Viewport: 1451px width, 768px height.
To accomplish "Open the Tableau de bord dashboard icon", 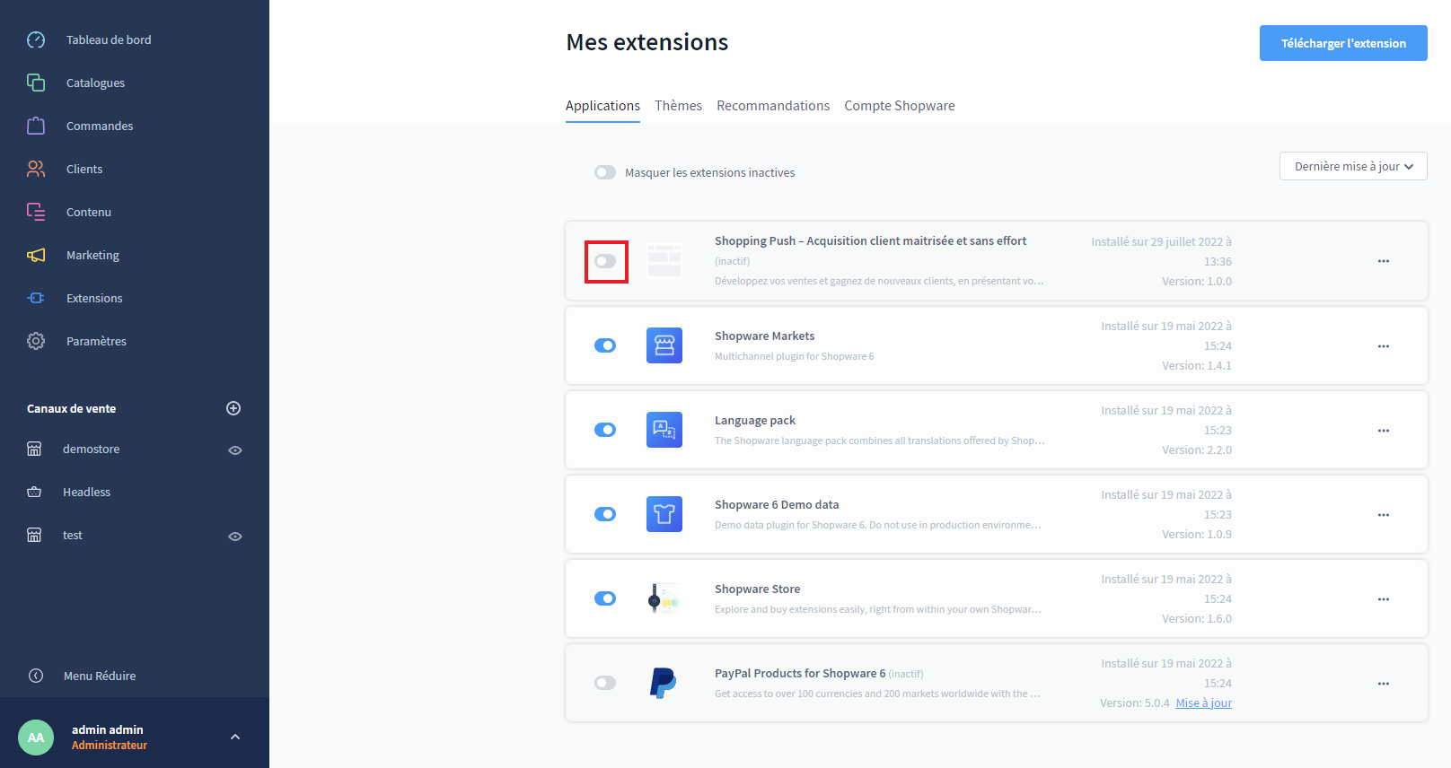I will (36, 39).
